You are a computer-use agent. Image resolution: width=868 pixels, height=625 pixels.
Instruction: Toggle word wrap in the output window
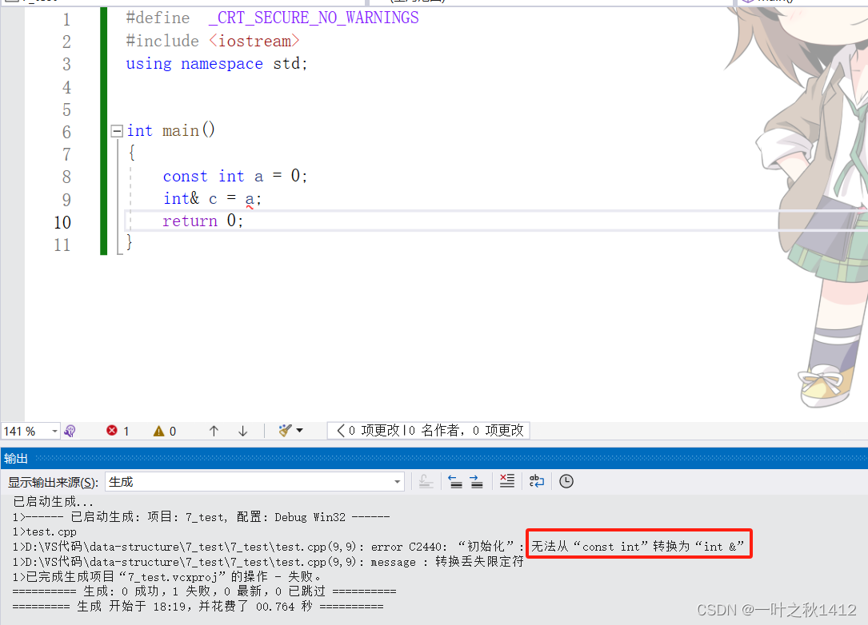click(x=537, y=481)
